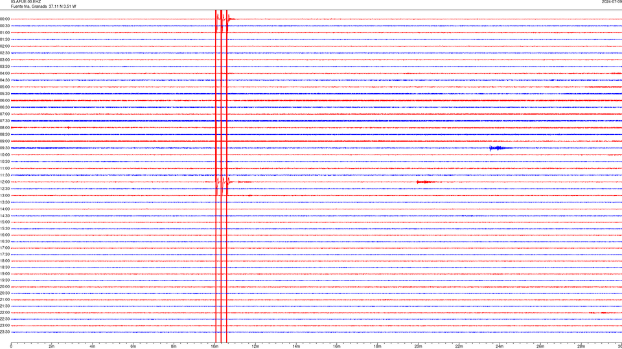Click the 26m axis tick label
622x349 pixels.
(540, 346)
